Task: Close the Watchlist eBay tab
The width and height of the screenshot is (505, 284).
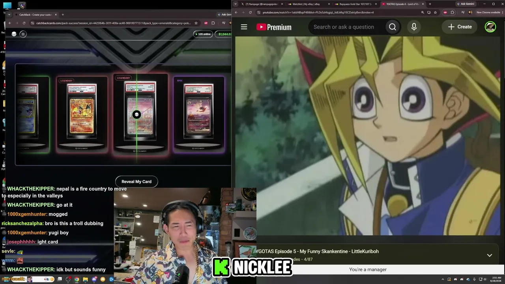Action: (x=329, y=4)
